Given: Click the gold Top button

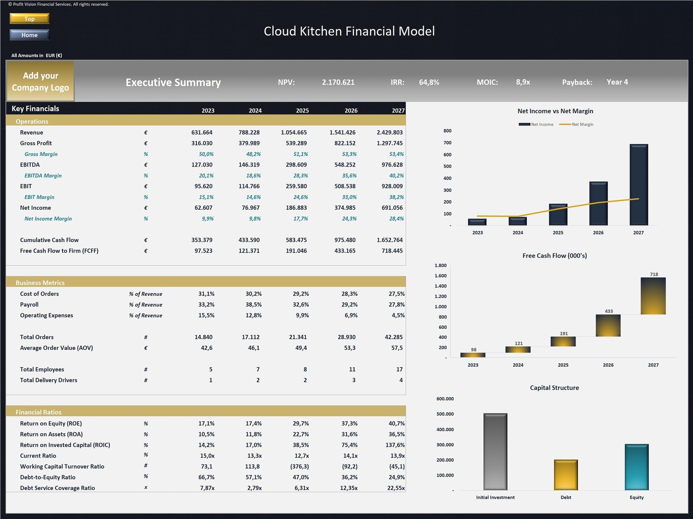Looking at the screenshot, I should [x=29, y=19].
